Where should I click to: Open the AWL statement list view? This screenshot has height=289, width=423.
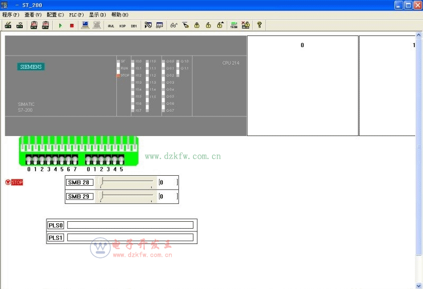(x=111, y=25)
